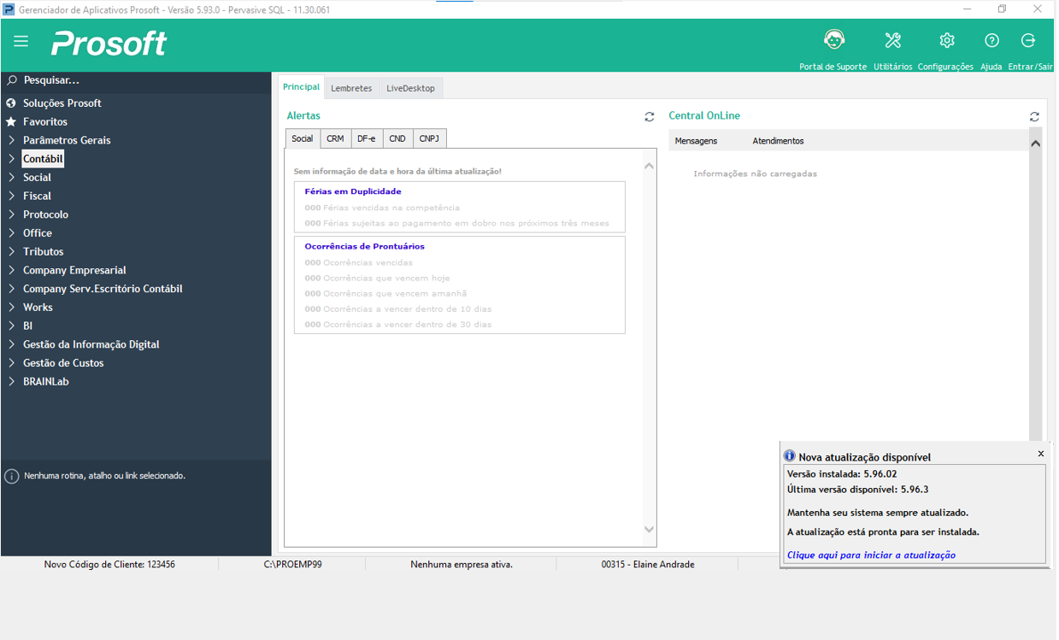Click 'Férias vencidas na competência' row
Viewport: 1059px width, 640px height.
[382, 208]
